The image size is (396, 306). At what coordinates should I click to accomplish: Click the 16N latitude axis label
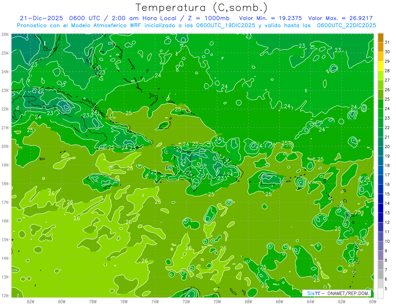(5, 221)
